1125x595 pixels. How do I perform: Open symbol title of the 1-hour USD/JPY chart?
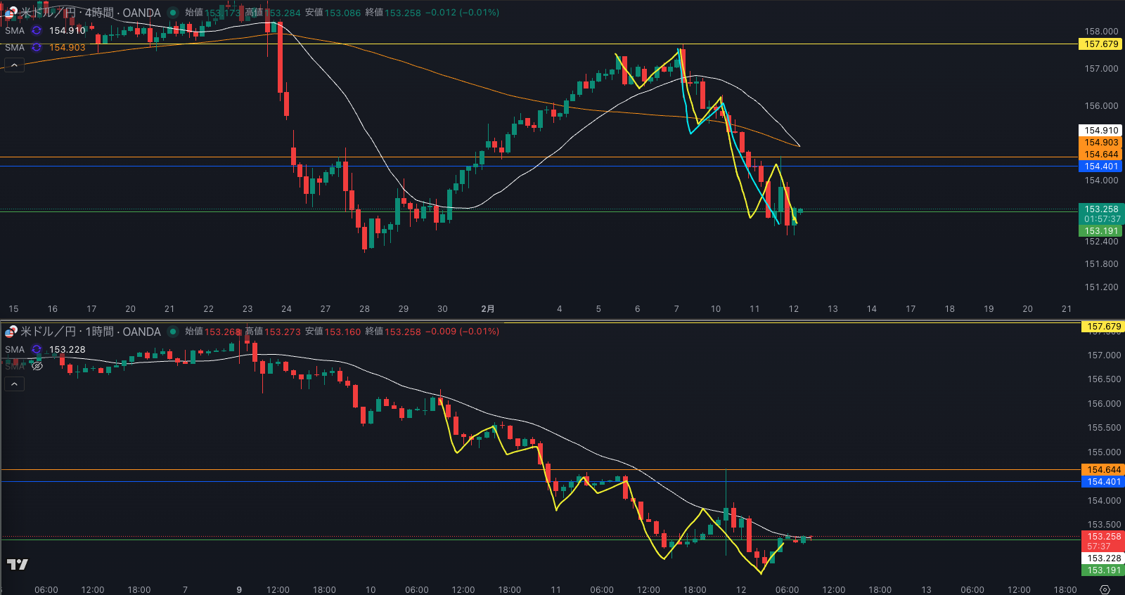(x=91, y=332)
